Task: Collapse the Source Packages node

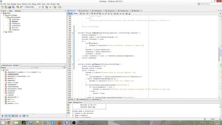Action: tap(4, 15)
